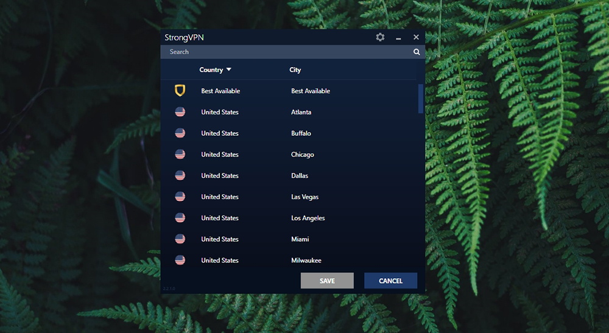Select the Buffalo server
The width and height of the screenshot is (609, 333).
301,133
